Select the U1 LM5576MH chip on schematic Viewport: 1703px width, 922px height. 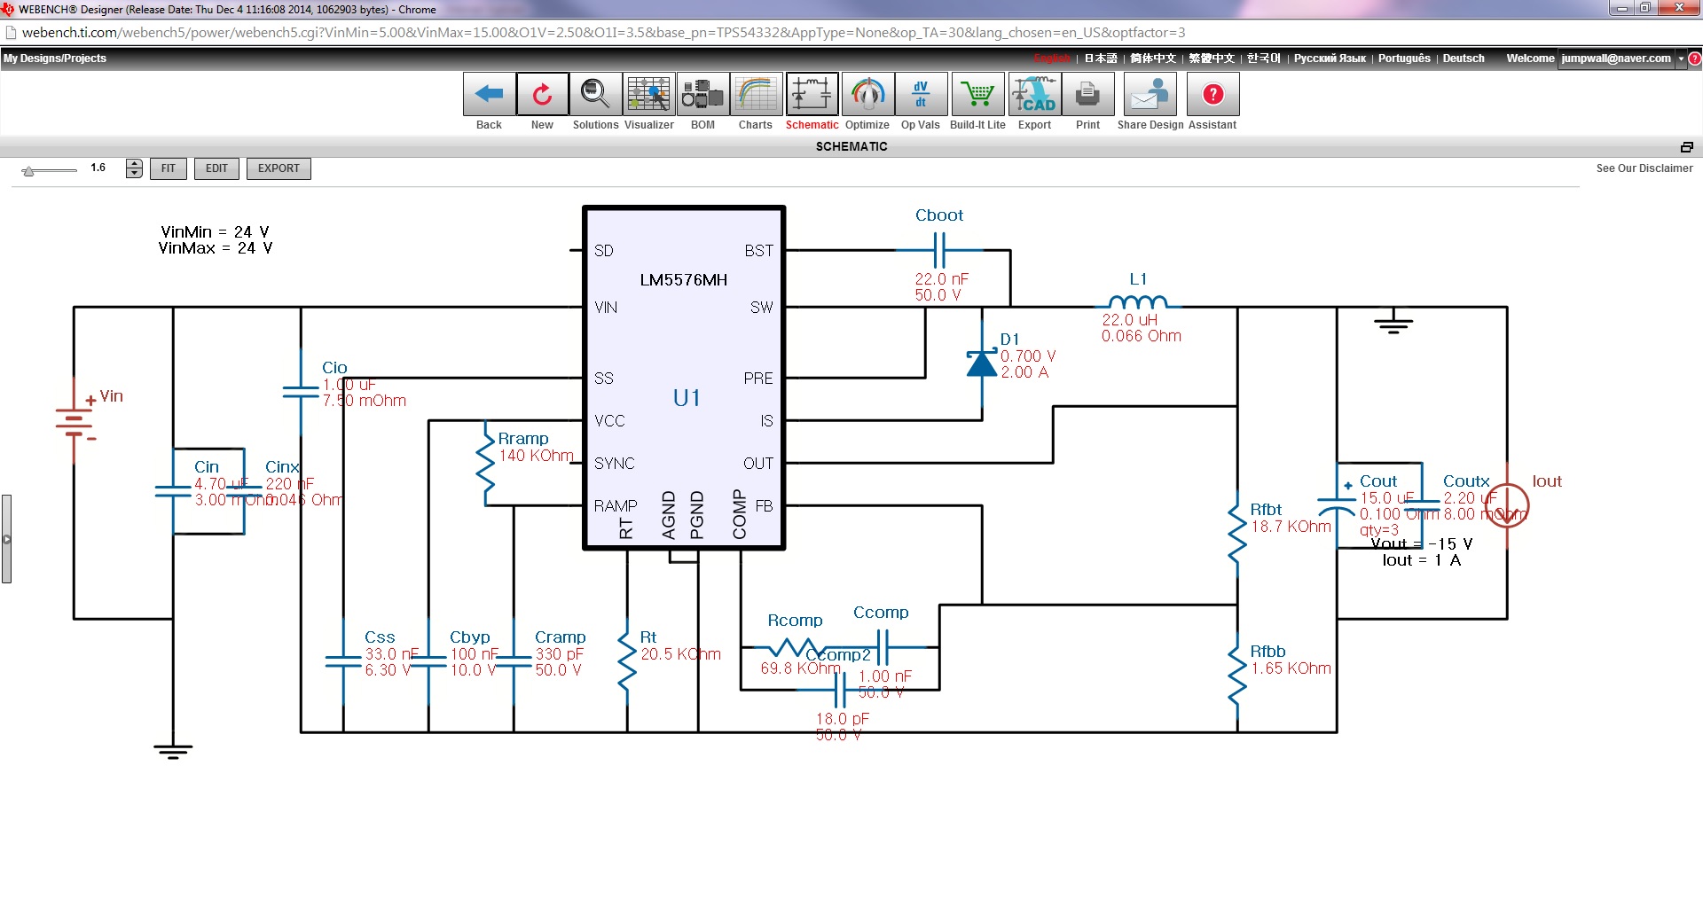684,379
